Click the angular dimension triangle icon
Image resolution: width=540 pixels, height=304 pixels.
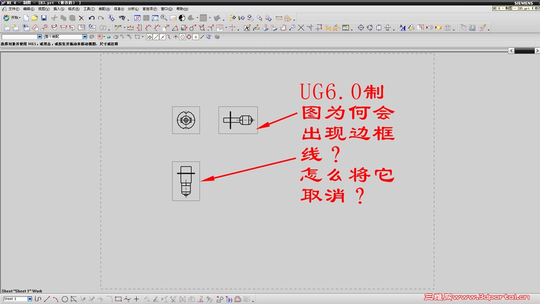point(175,28)
